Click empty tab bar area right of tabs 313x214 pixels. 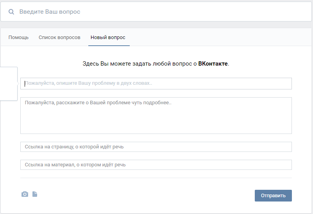pos(219,37)
